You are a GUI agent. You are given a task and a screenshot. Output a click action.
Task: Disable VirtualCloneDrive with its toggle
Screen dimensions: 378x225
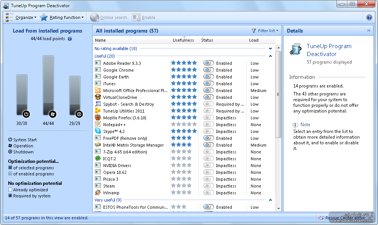(209, 97)
